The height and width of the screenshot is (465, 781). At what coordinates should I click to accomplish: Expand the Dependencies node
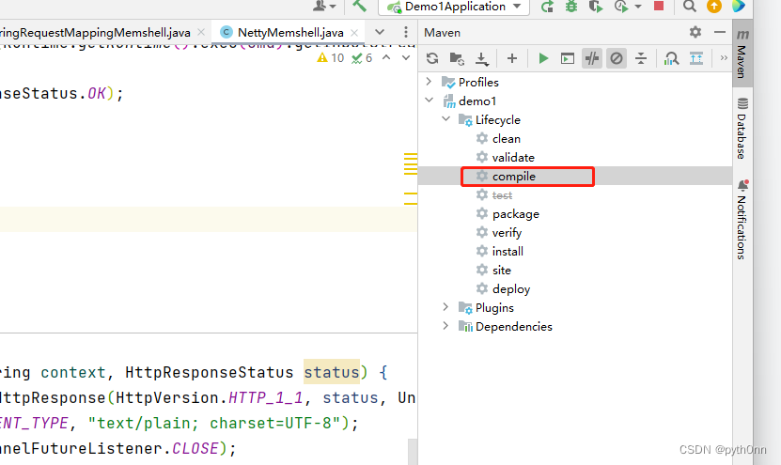(x=445, y=326)
